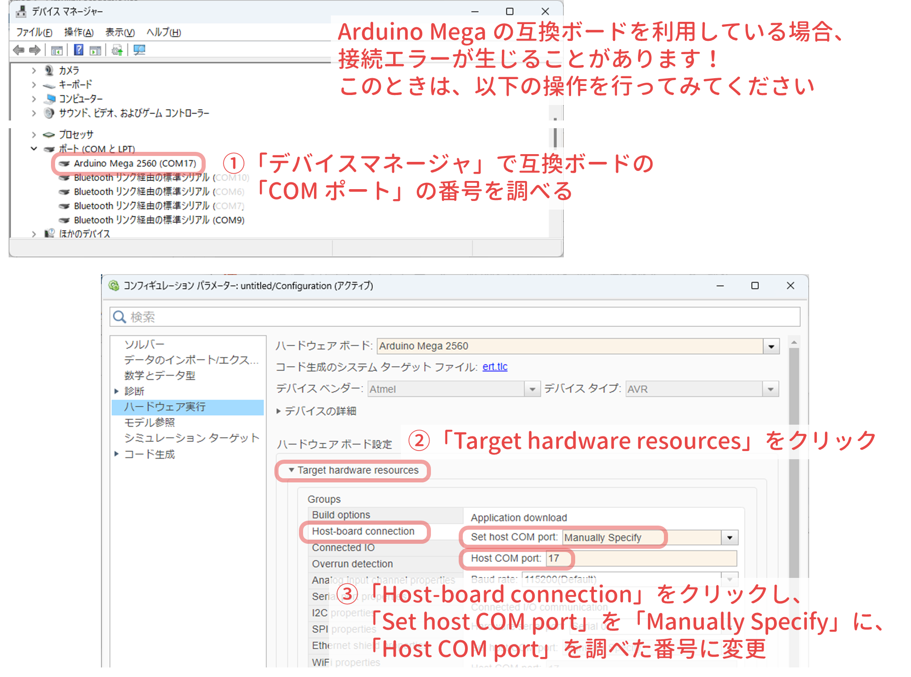This screenshot has height=677, width=911.
Task: Click the Show/Hide console tree toolbar icon
Action: click(56, 50)
